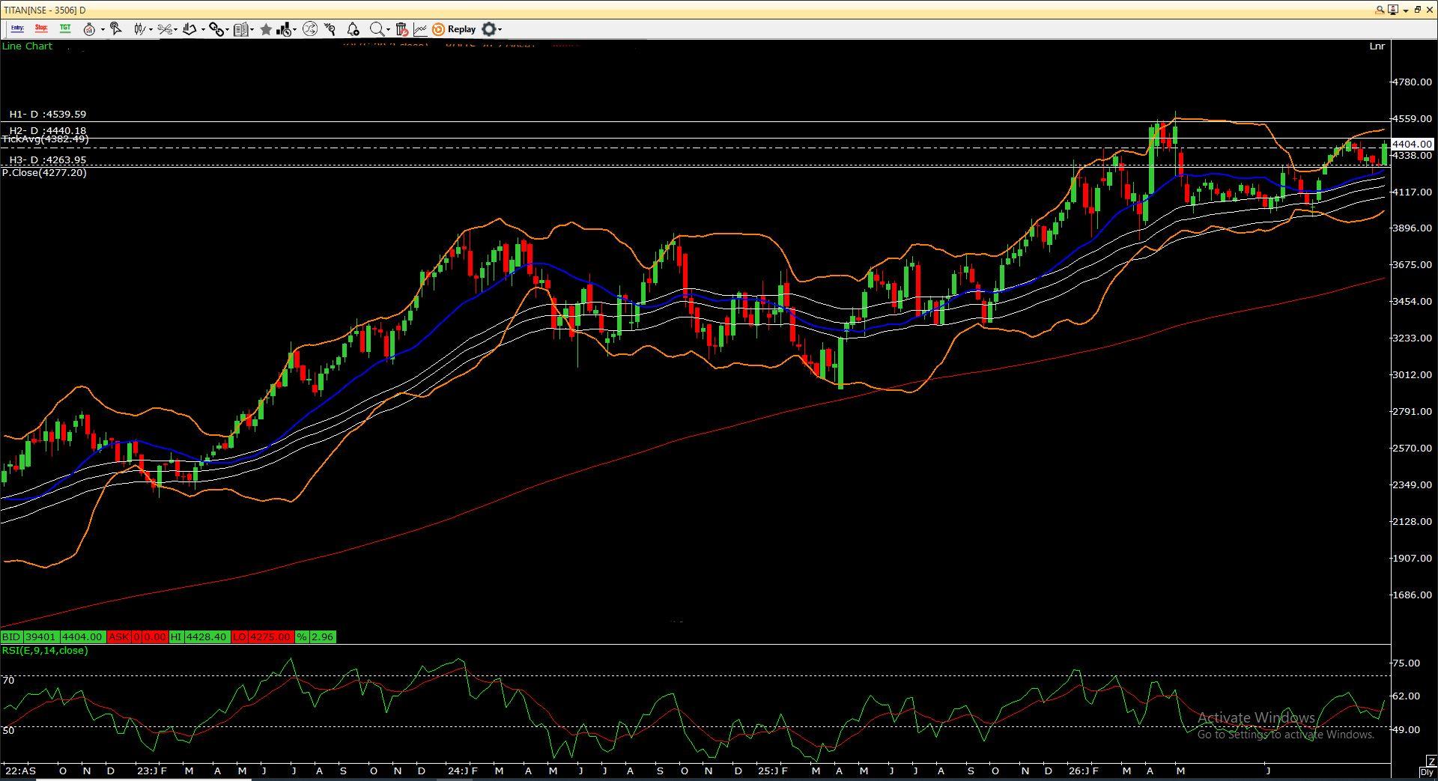The image size is (1438, 781).
Task: Click the star favorites icon
Action: [266, 29]
